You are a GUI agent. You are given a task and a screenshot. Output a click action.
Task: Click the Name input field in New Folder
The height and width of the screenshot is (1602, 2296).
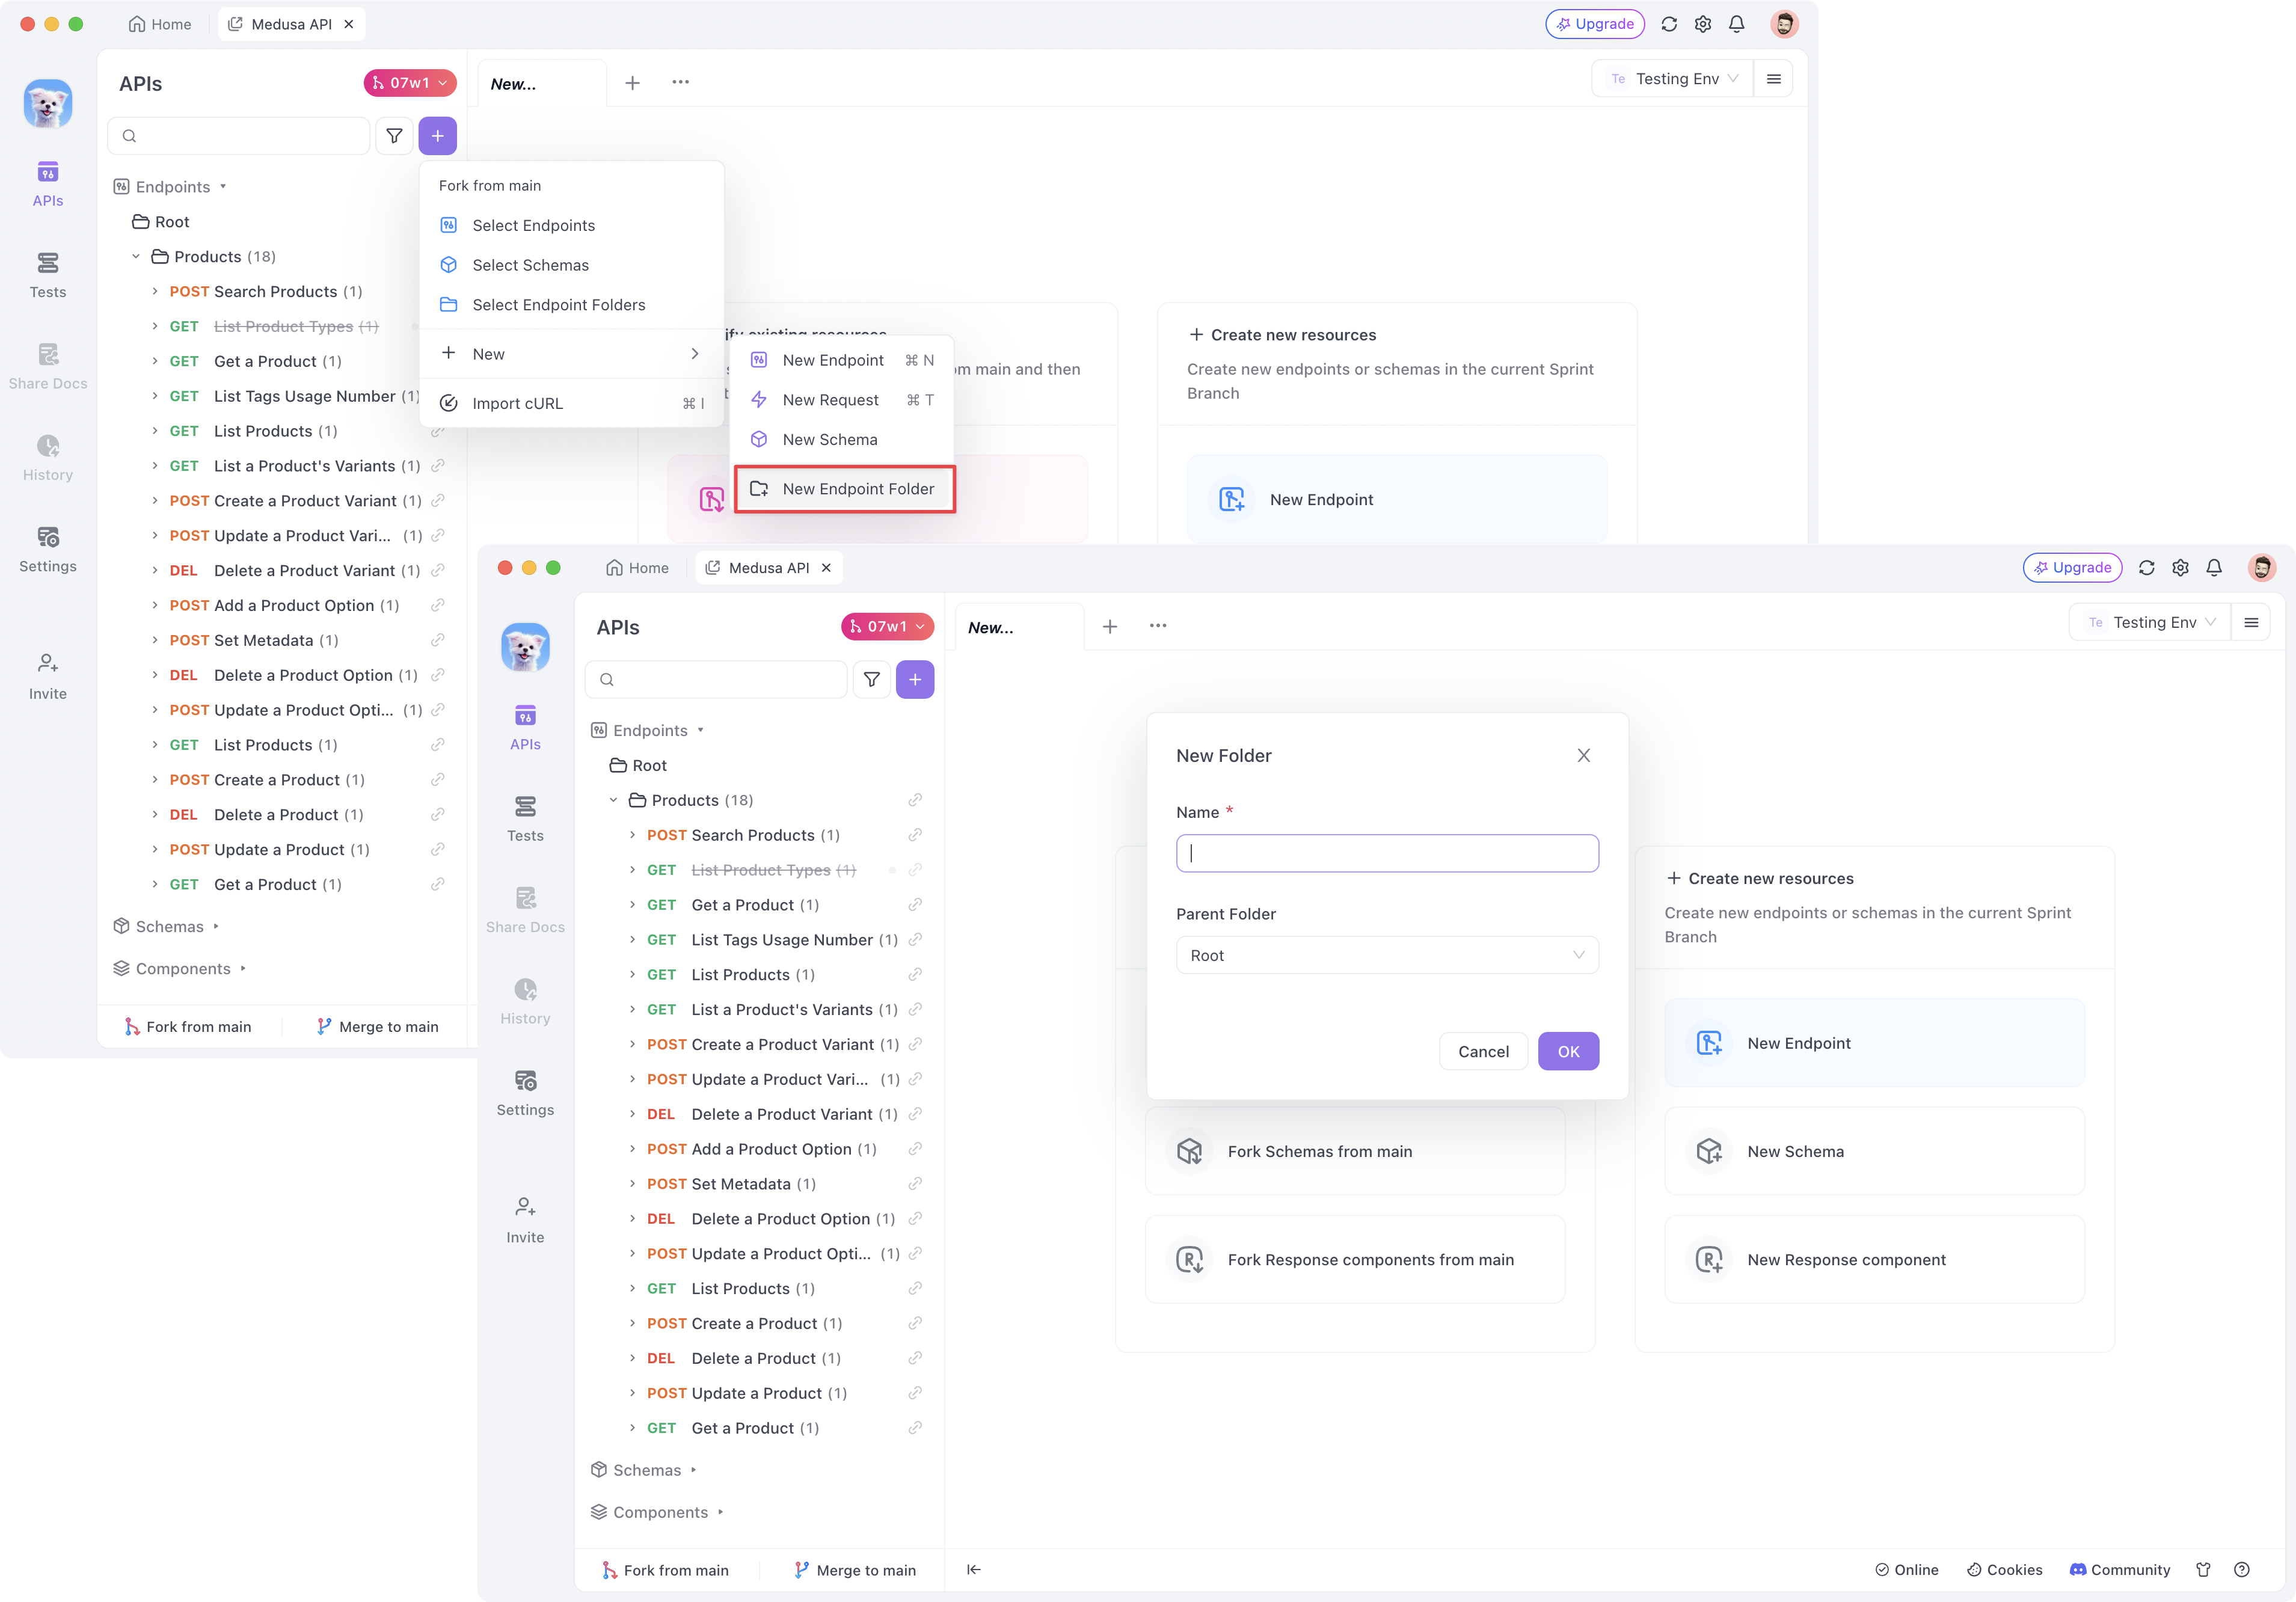(1387, 853)
